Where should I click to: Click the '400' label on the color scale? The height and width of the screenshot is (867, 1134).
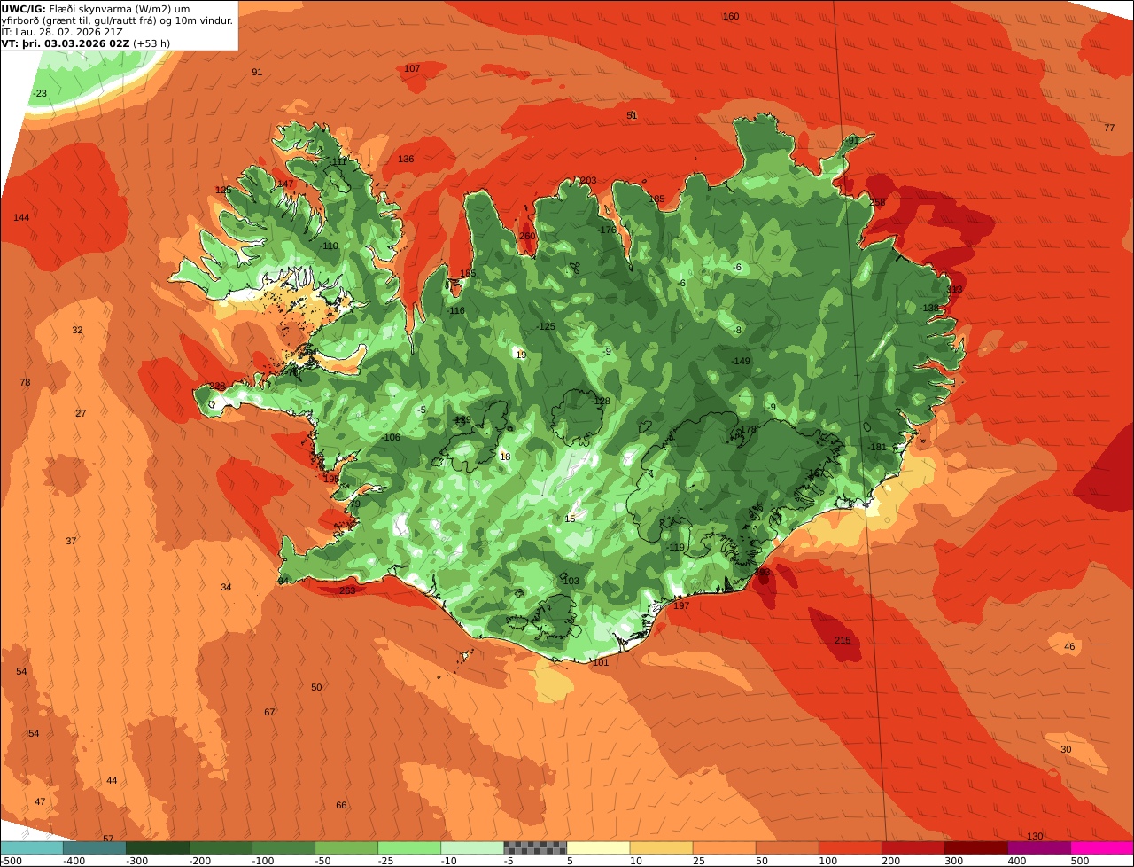pos(1017,861)
